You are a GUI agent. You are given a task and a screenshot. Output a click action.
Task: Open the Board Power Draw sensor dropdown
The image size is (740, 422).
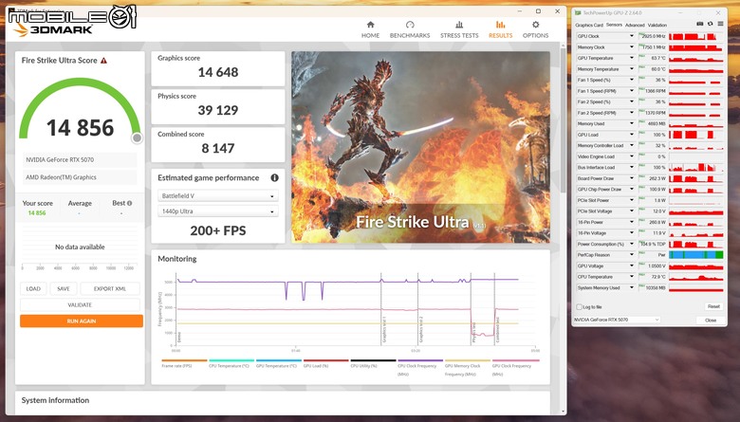click(x=632, y=178)
